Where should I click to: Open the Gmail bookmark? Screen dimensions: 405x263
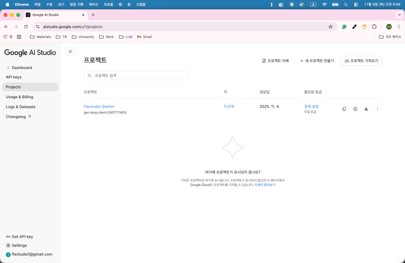[144, 37]
